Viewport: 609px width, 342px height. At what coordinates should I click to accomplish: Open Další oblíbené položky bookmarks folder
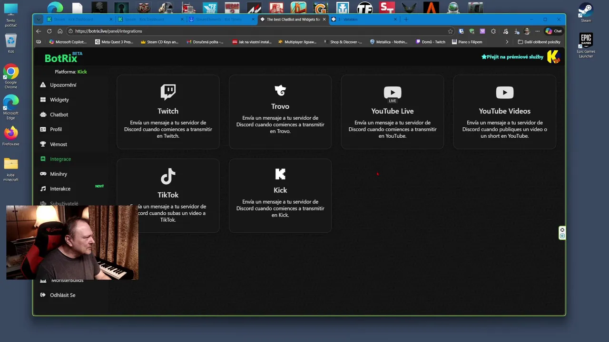tap(539, 42)
